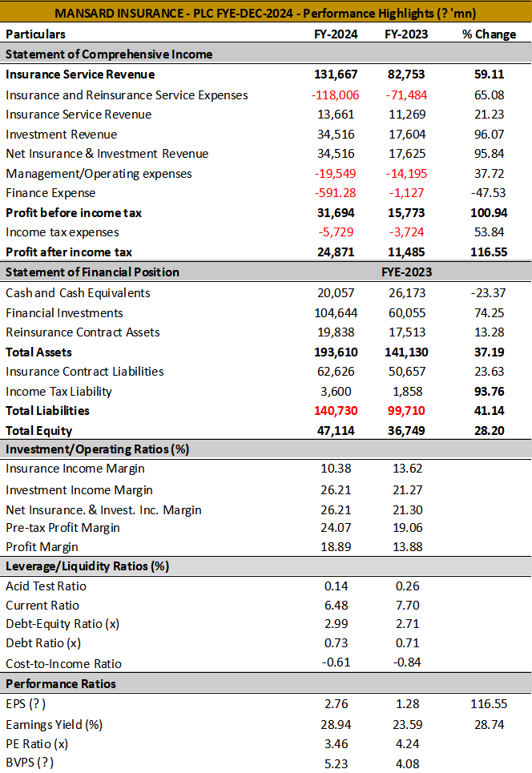Click the Income tax expenses label

tap(62, 232)
